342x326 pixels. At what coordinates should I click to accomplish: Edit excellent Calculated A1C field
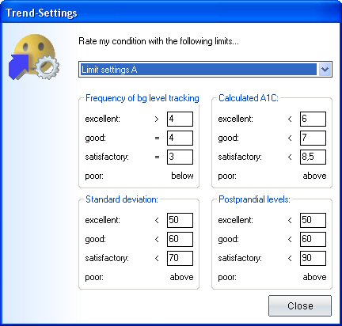click(313, 119)
